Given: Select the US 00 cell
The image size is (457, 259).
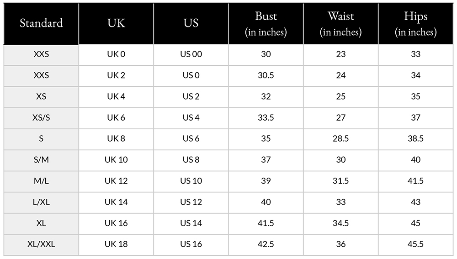Looking at the screenshot, I should pyautogui.click(x=191, y=54).
